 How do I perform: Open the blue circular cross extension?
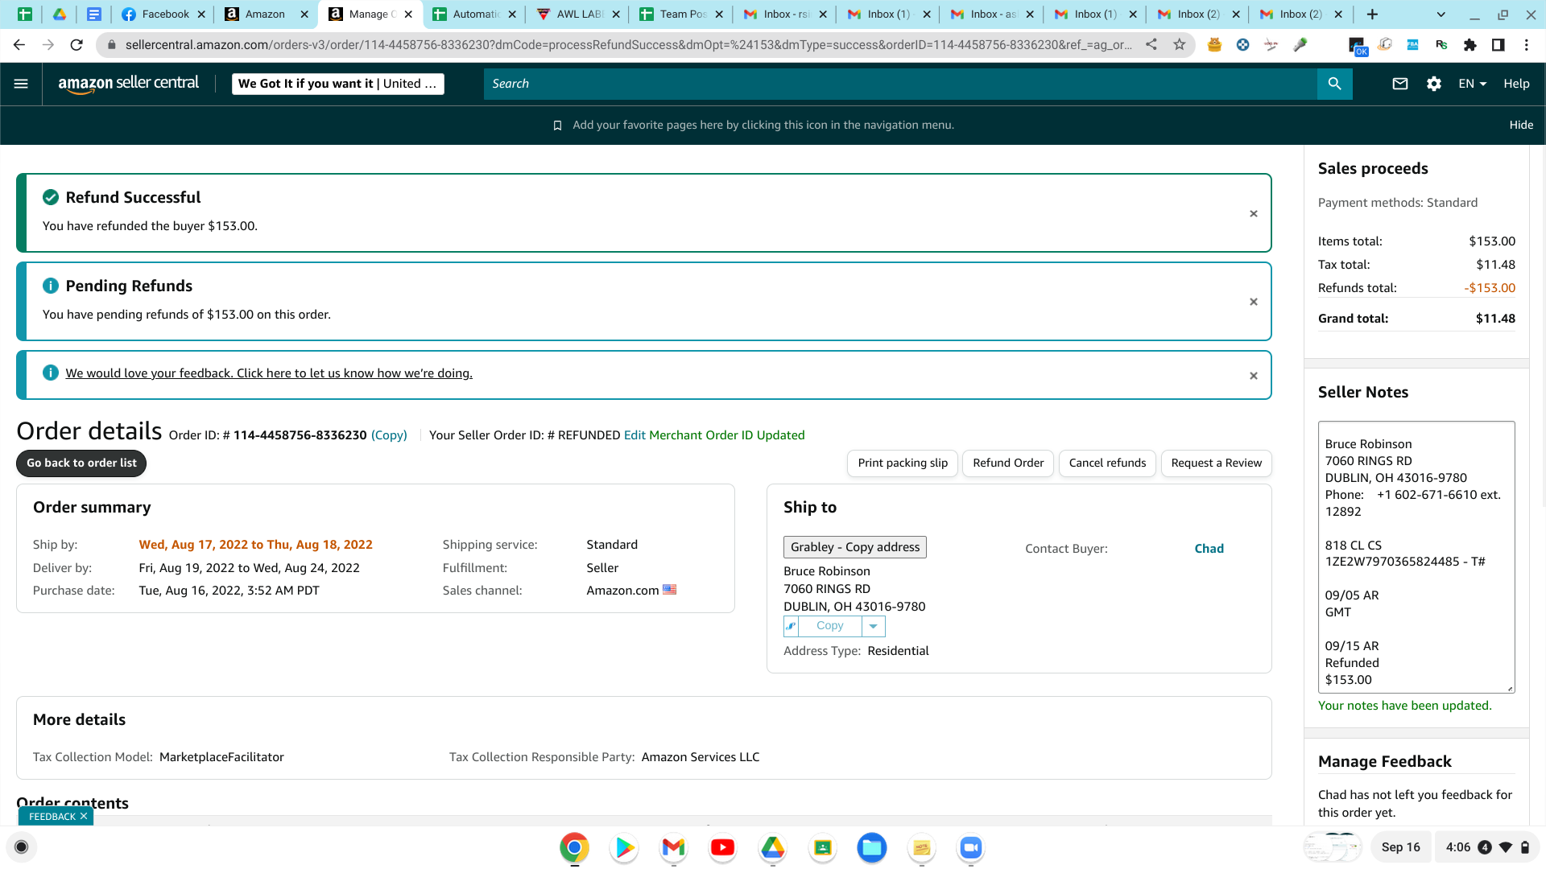pyautogui.click(x=1243, y=45)
